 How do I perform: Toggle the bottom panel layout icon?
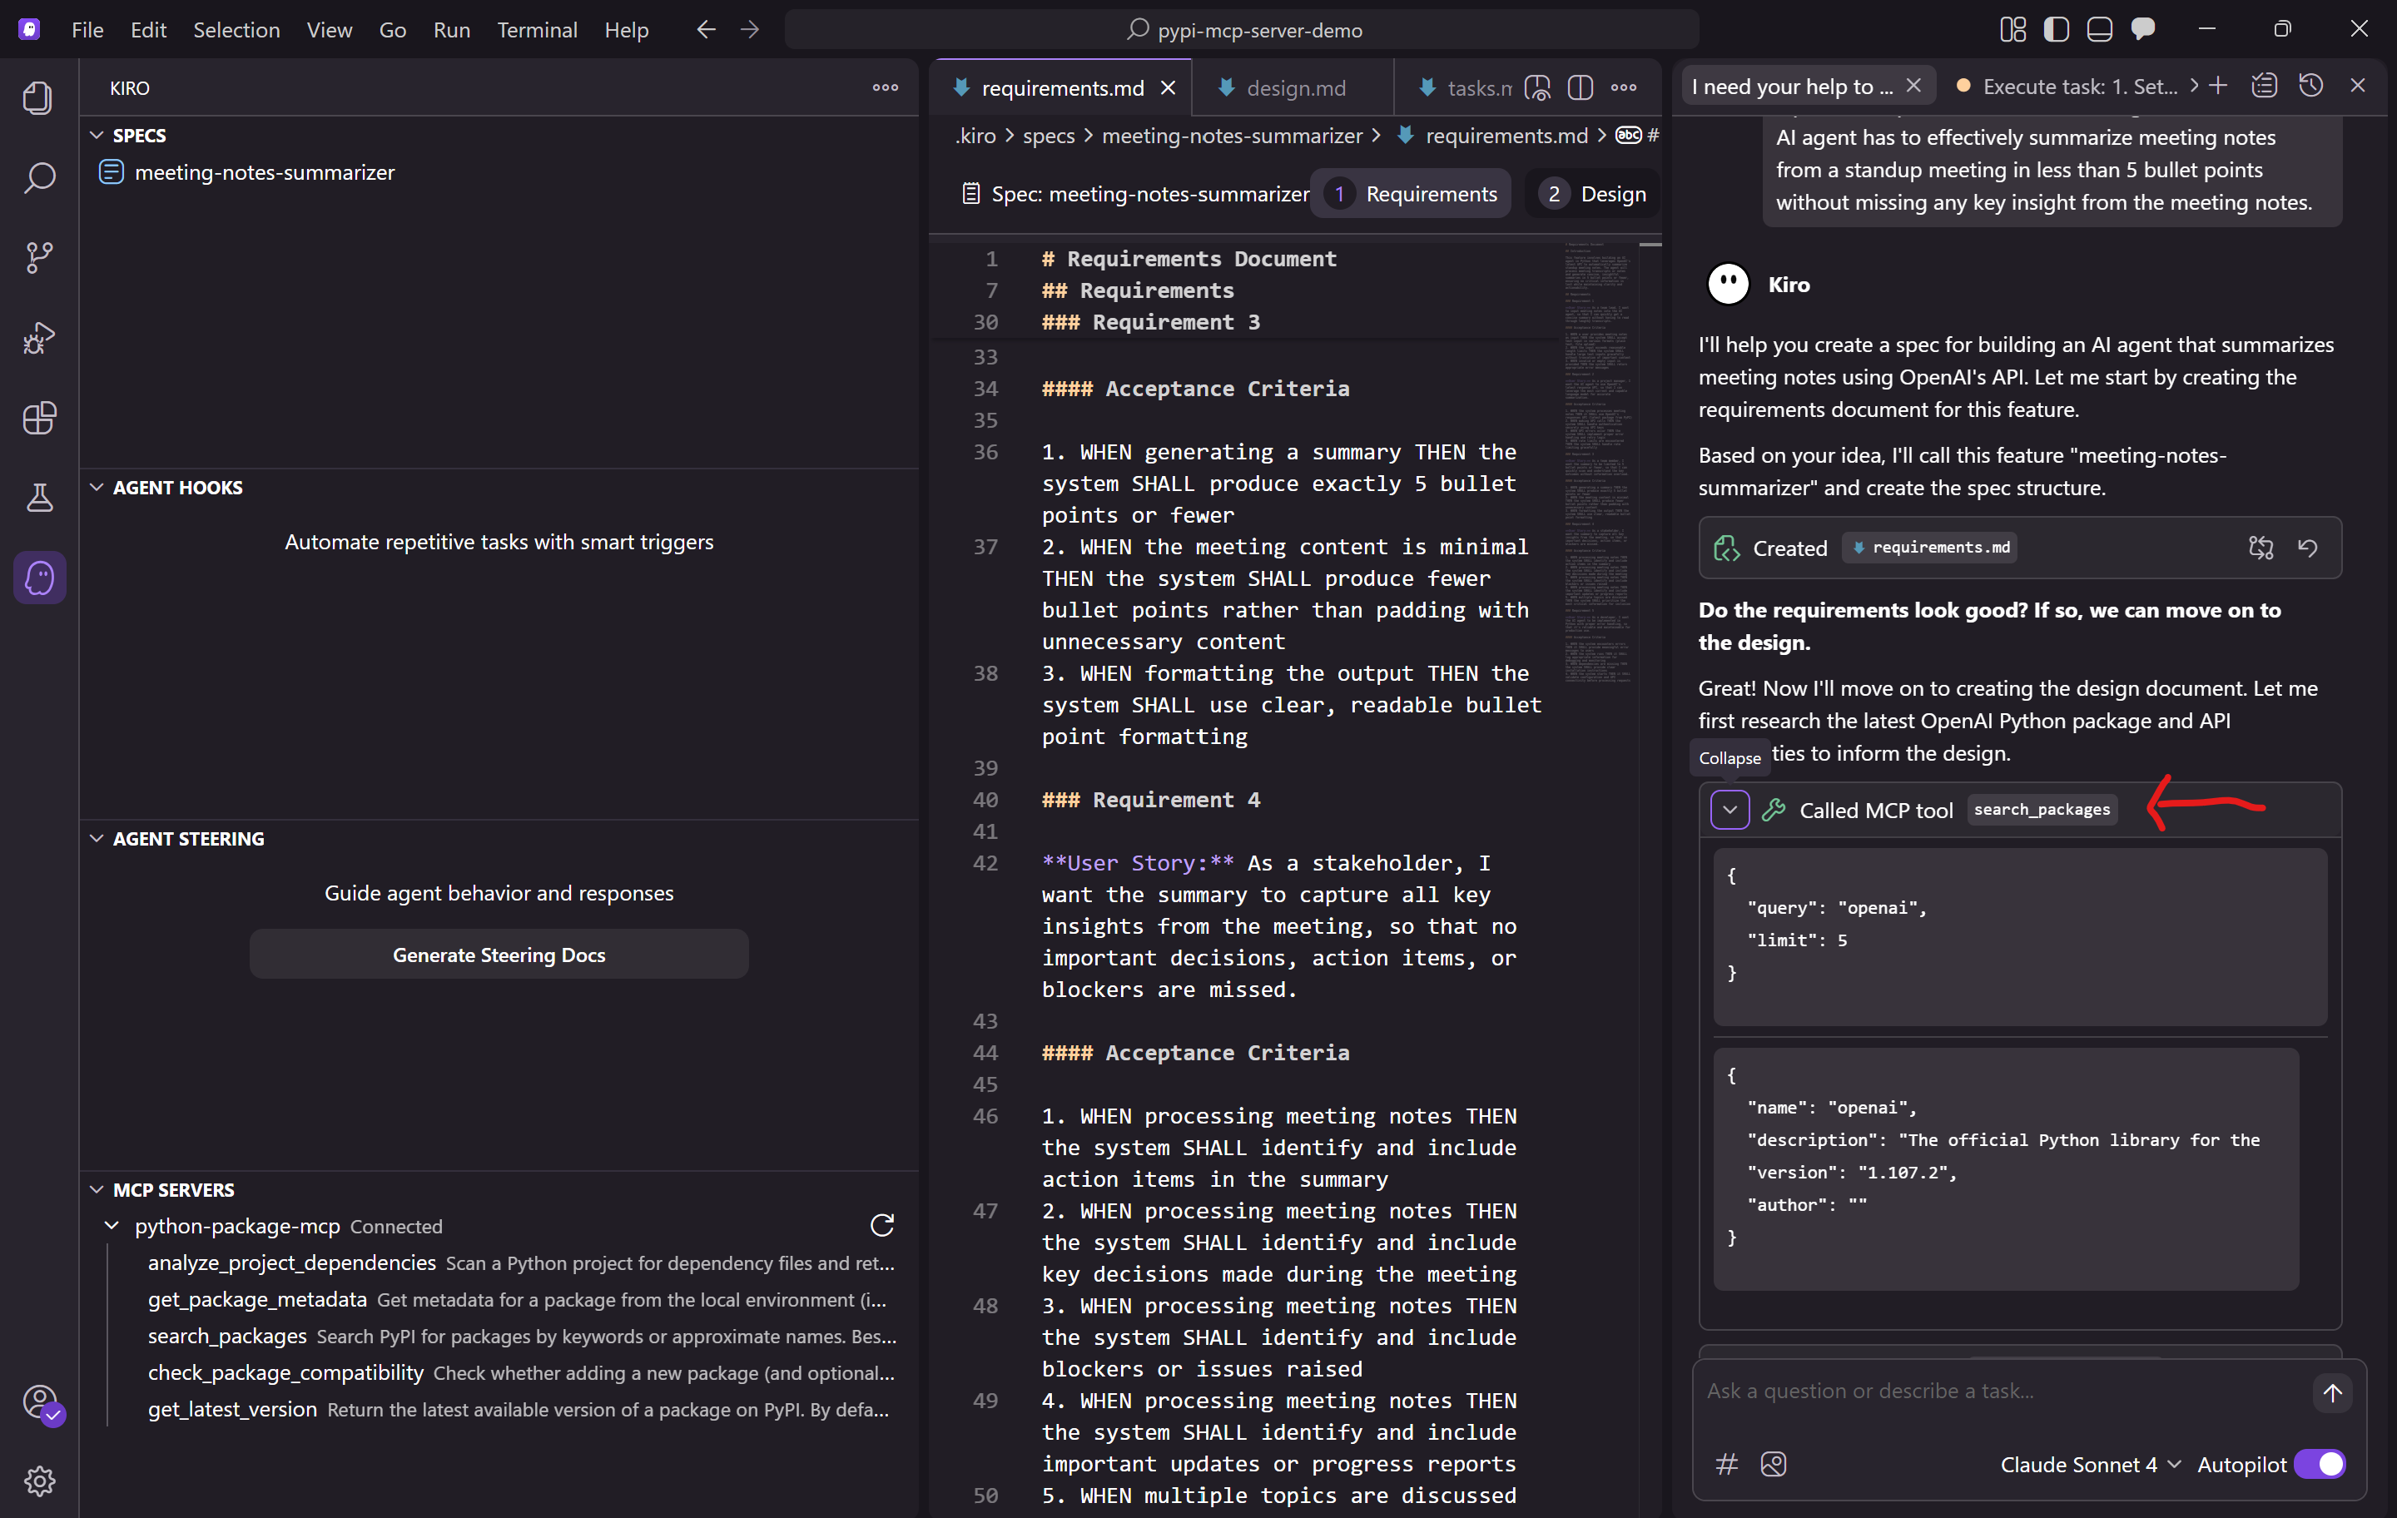[2099, 30]
